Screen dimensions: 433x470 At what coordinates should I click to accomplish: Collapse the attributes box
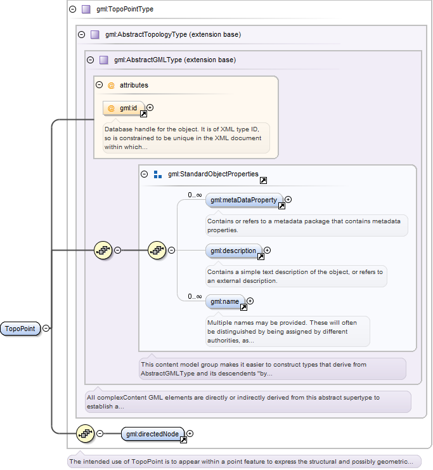99,85
